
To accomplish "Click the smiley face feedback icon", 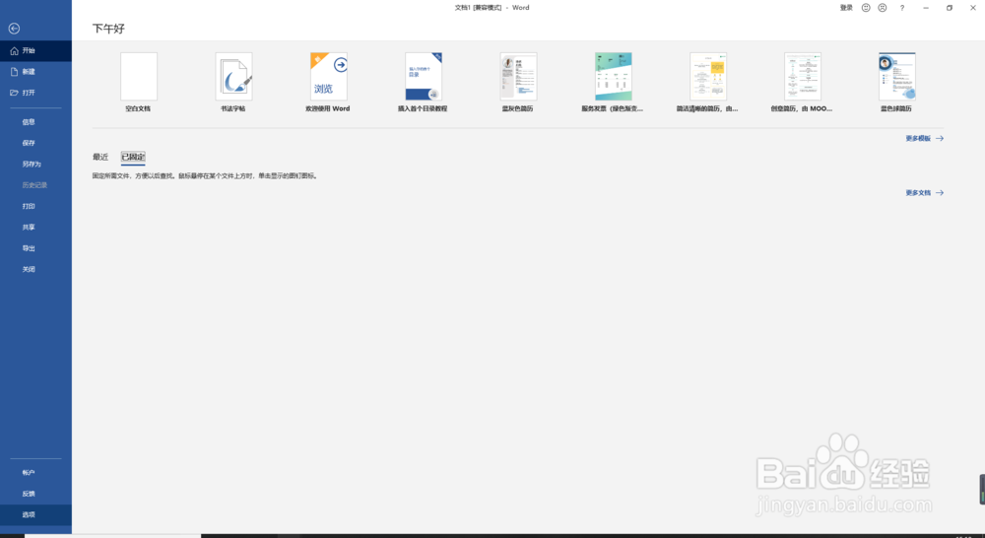I will [x=866, y=8].
